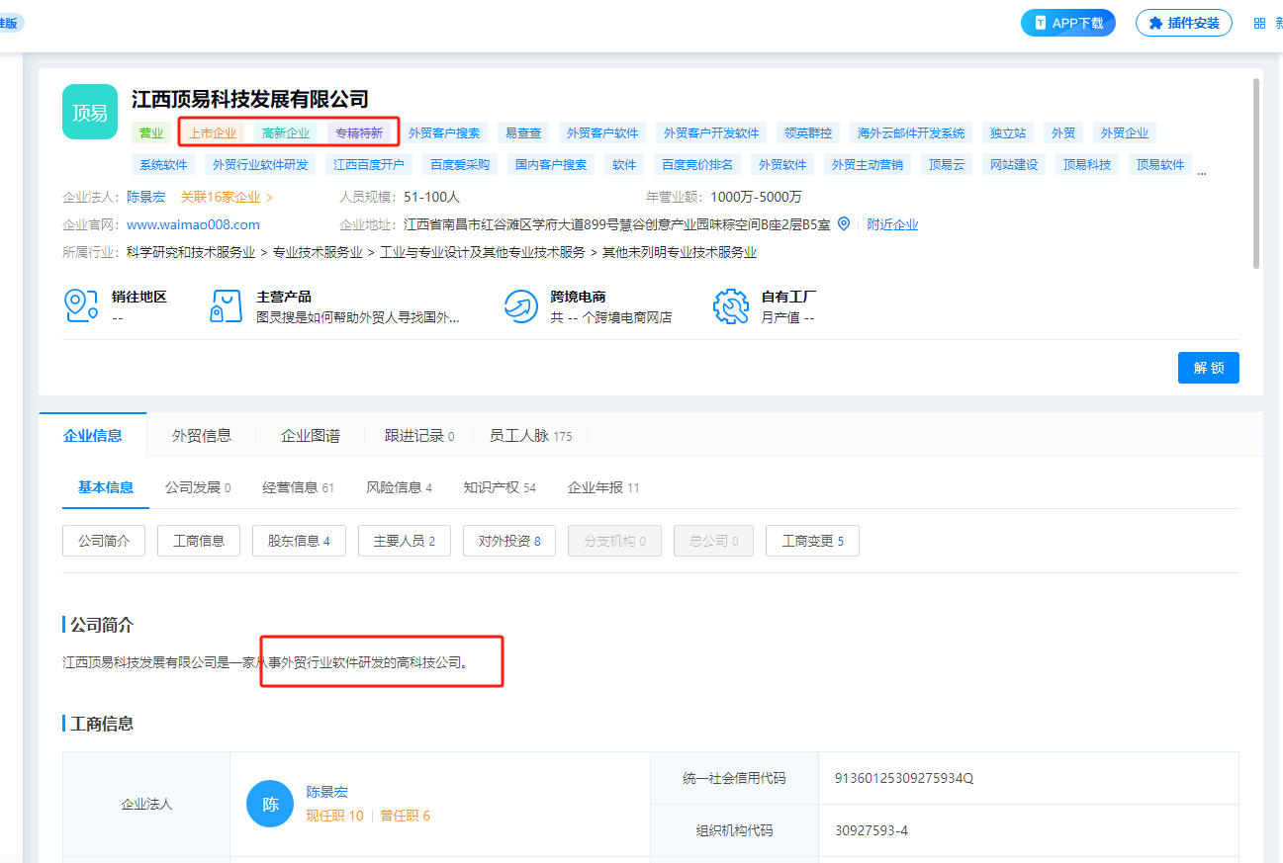
Task: Click the 易查查 tag
Action: pos(523,133)
